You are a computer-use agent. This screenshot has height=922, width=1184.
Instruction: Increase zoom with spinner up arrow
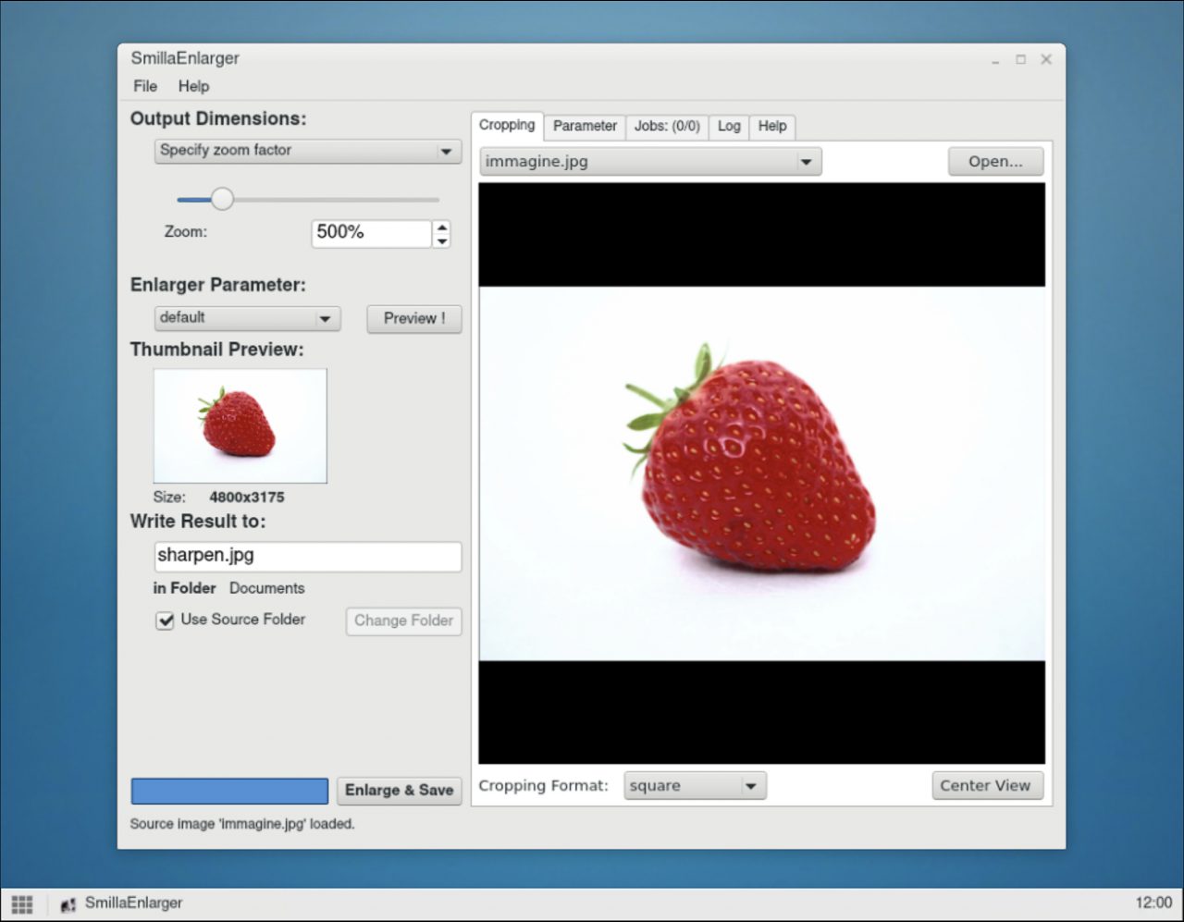point(442,227)
